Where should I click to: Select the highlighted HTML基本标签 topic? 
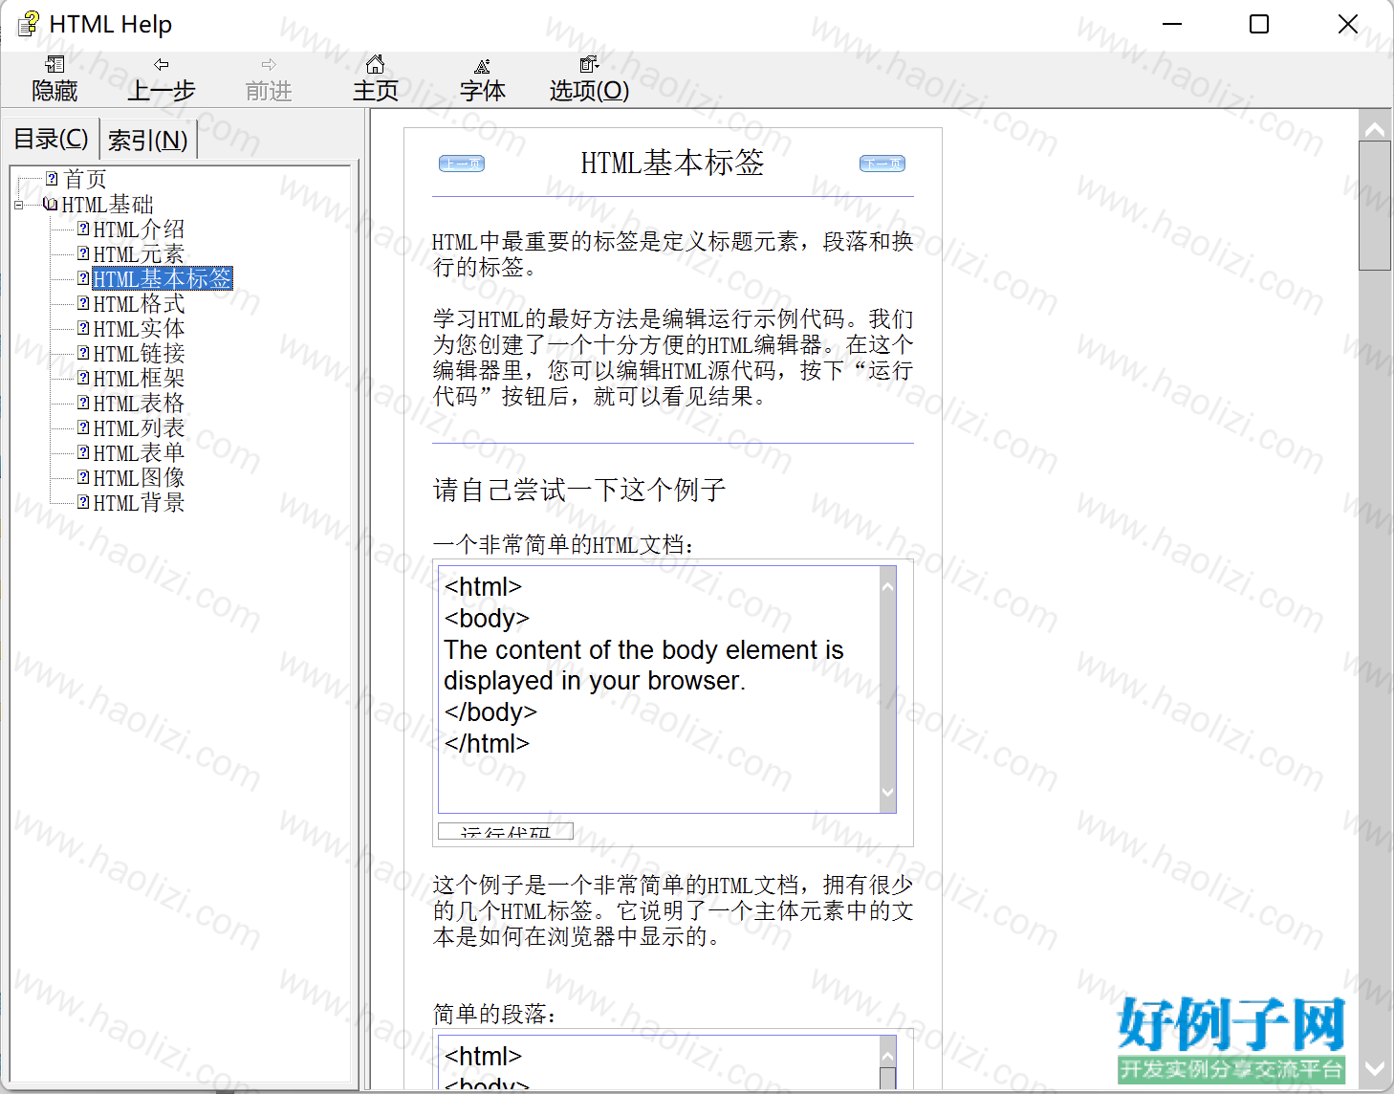point(163,279)
